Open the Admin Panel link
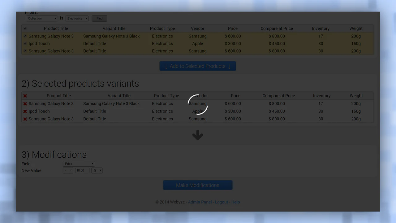The image size is (396, 223). point(200,202)
